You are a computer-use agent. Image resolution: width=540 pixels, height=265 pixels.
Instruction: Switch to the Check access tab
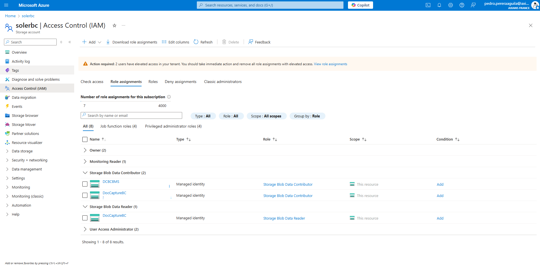(x=92, y=82)
